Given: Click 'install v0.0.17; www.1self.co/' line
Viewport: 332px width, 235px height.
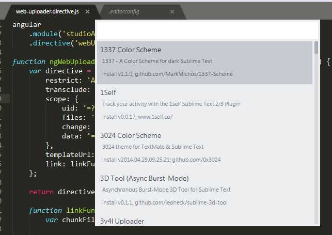Looking at the screenshot, I should 137,117.
